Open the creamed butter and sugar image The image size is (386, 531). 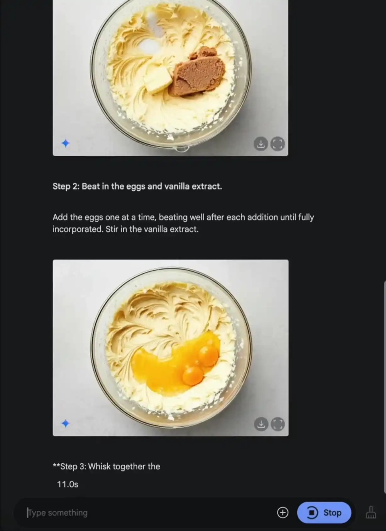tap(170, 78)
